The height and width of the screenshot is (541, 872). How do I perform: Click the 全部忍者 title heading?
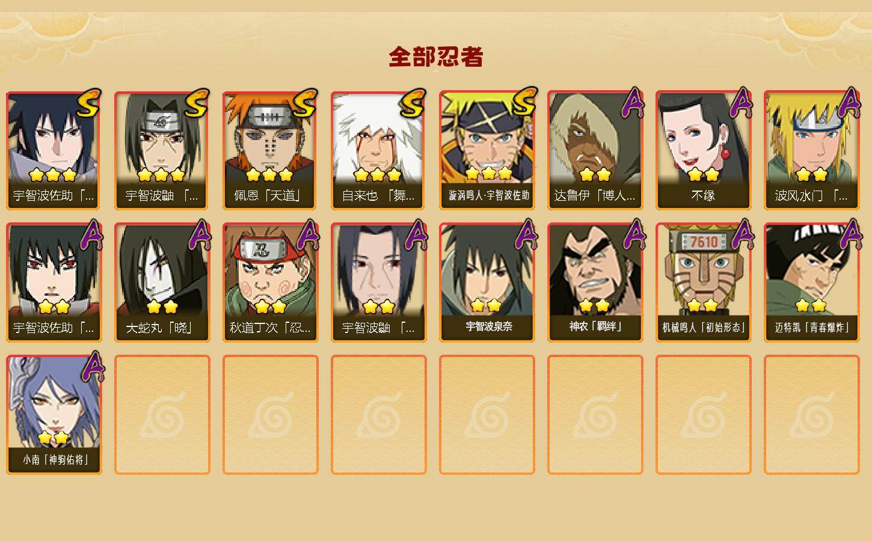436,57
